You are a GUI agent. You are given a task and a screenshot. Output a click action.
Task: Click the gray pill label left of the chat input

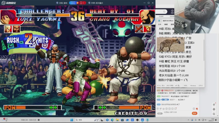coord(160,113)
